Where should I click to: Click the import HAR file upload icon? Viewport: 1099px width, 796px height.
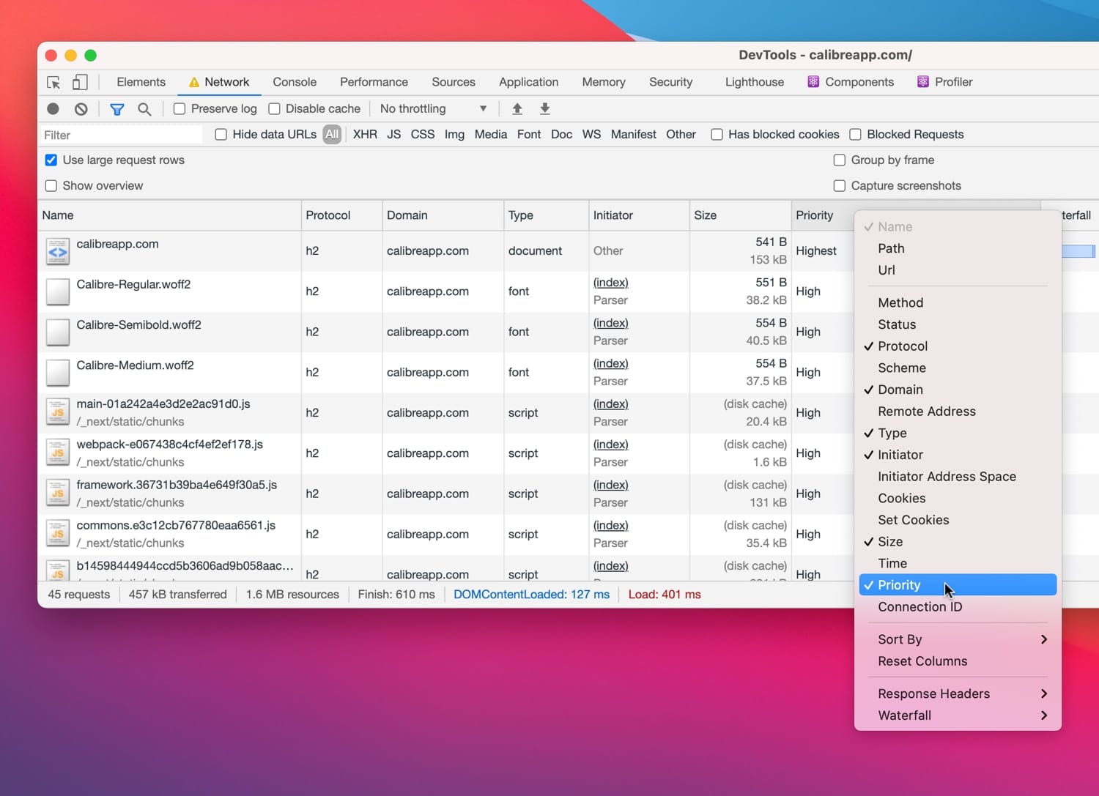[x=517, y=109]
